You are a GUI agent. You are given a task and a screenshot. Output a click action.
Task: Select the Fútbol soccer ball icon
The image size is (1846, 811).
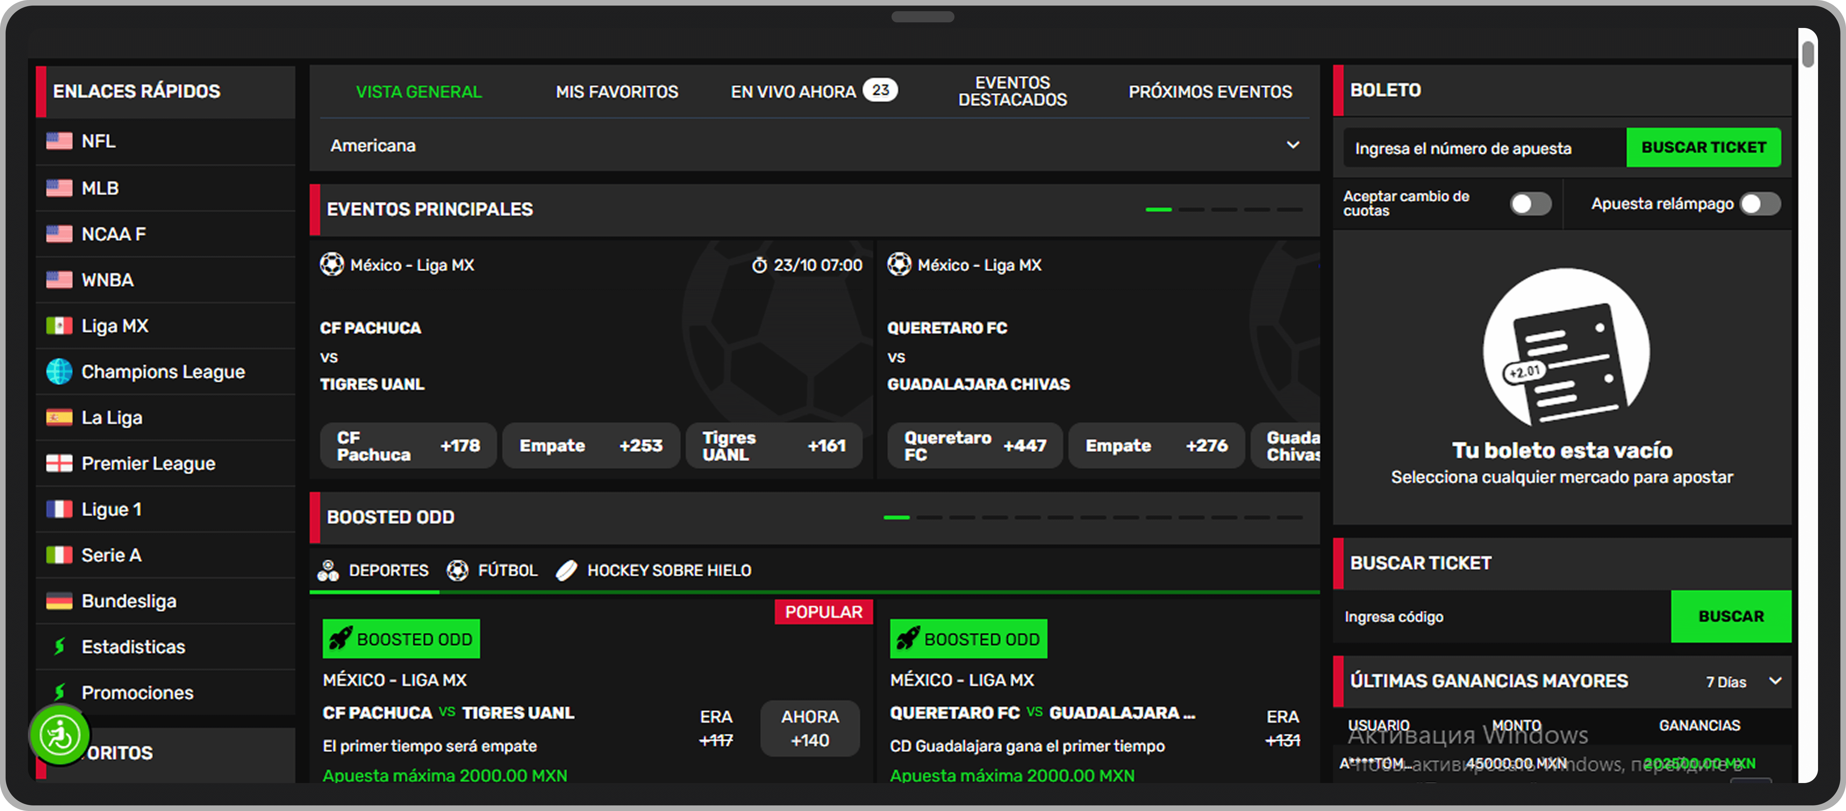tap(457, 570)
